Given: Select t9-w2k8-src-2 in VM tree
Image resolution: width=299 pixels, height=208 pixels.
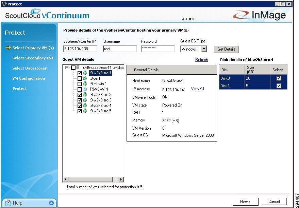Looking at the screenshot, I should [x=100, y=95].
